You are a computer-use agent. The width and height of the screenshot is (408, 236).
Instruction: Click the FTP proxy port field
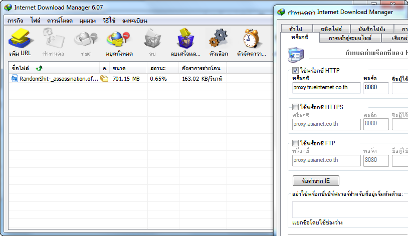376,160
